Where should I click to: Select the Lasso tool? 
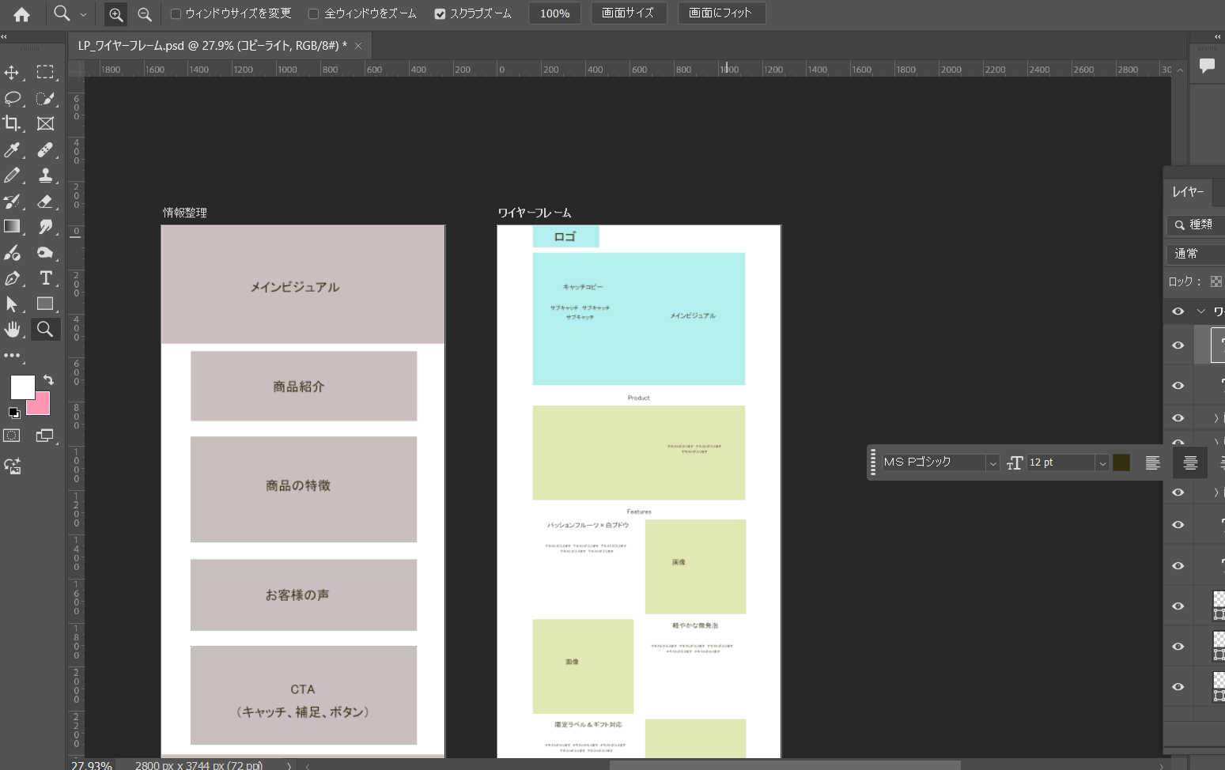(12, 98)
